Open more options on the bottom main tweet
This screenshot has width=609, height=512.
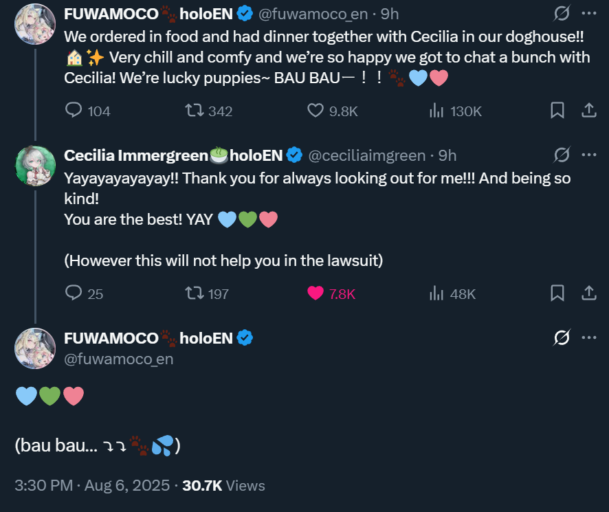click(589, 337)
